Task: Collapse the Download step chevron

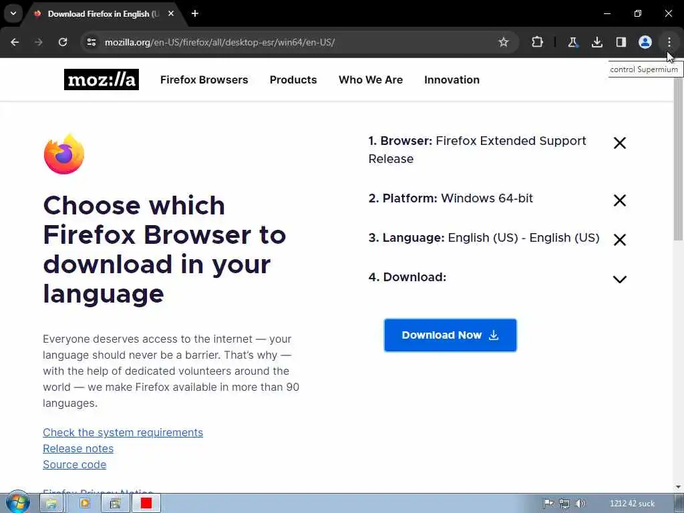Action: (x=619, y=279)
